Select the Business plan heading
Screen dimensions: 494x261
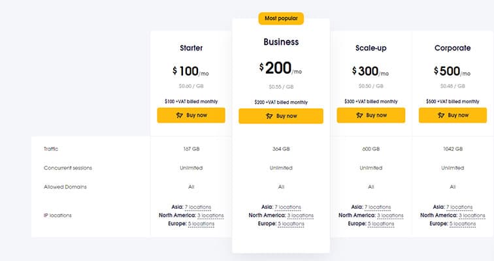pyautogui.click(x=281, y=42)
